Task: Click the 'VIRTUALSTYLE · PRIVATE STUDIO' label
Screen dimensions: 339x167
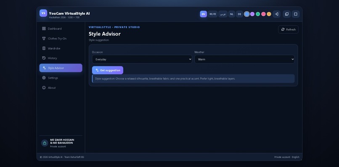Action: (114, 27)
